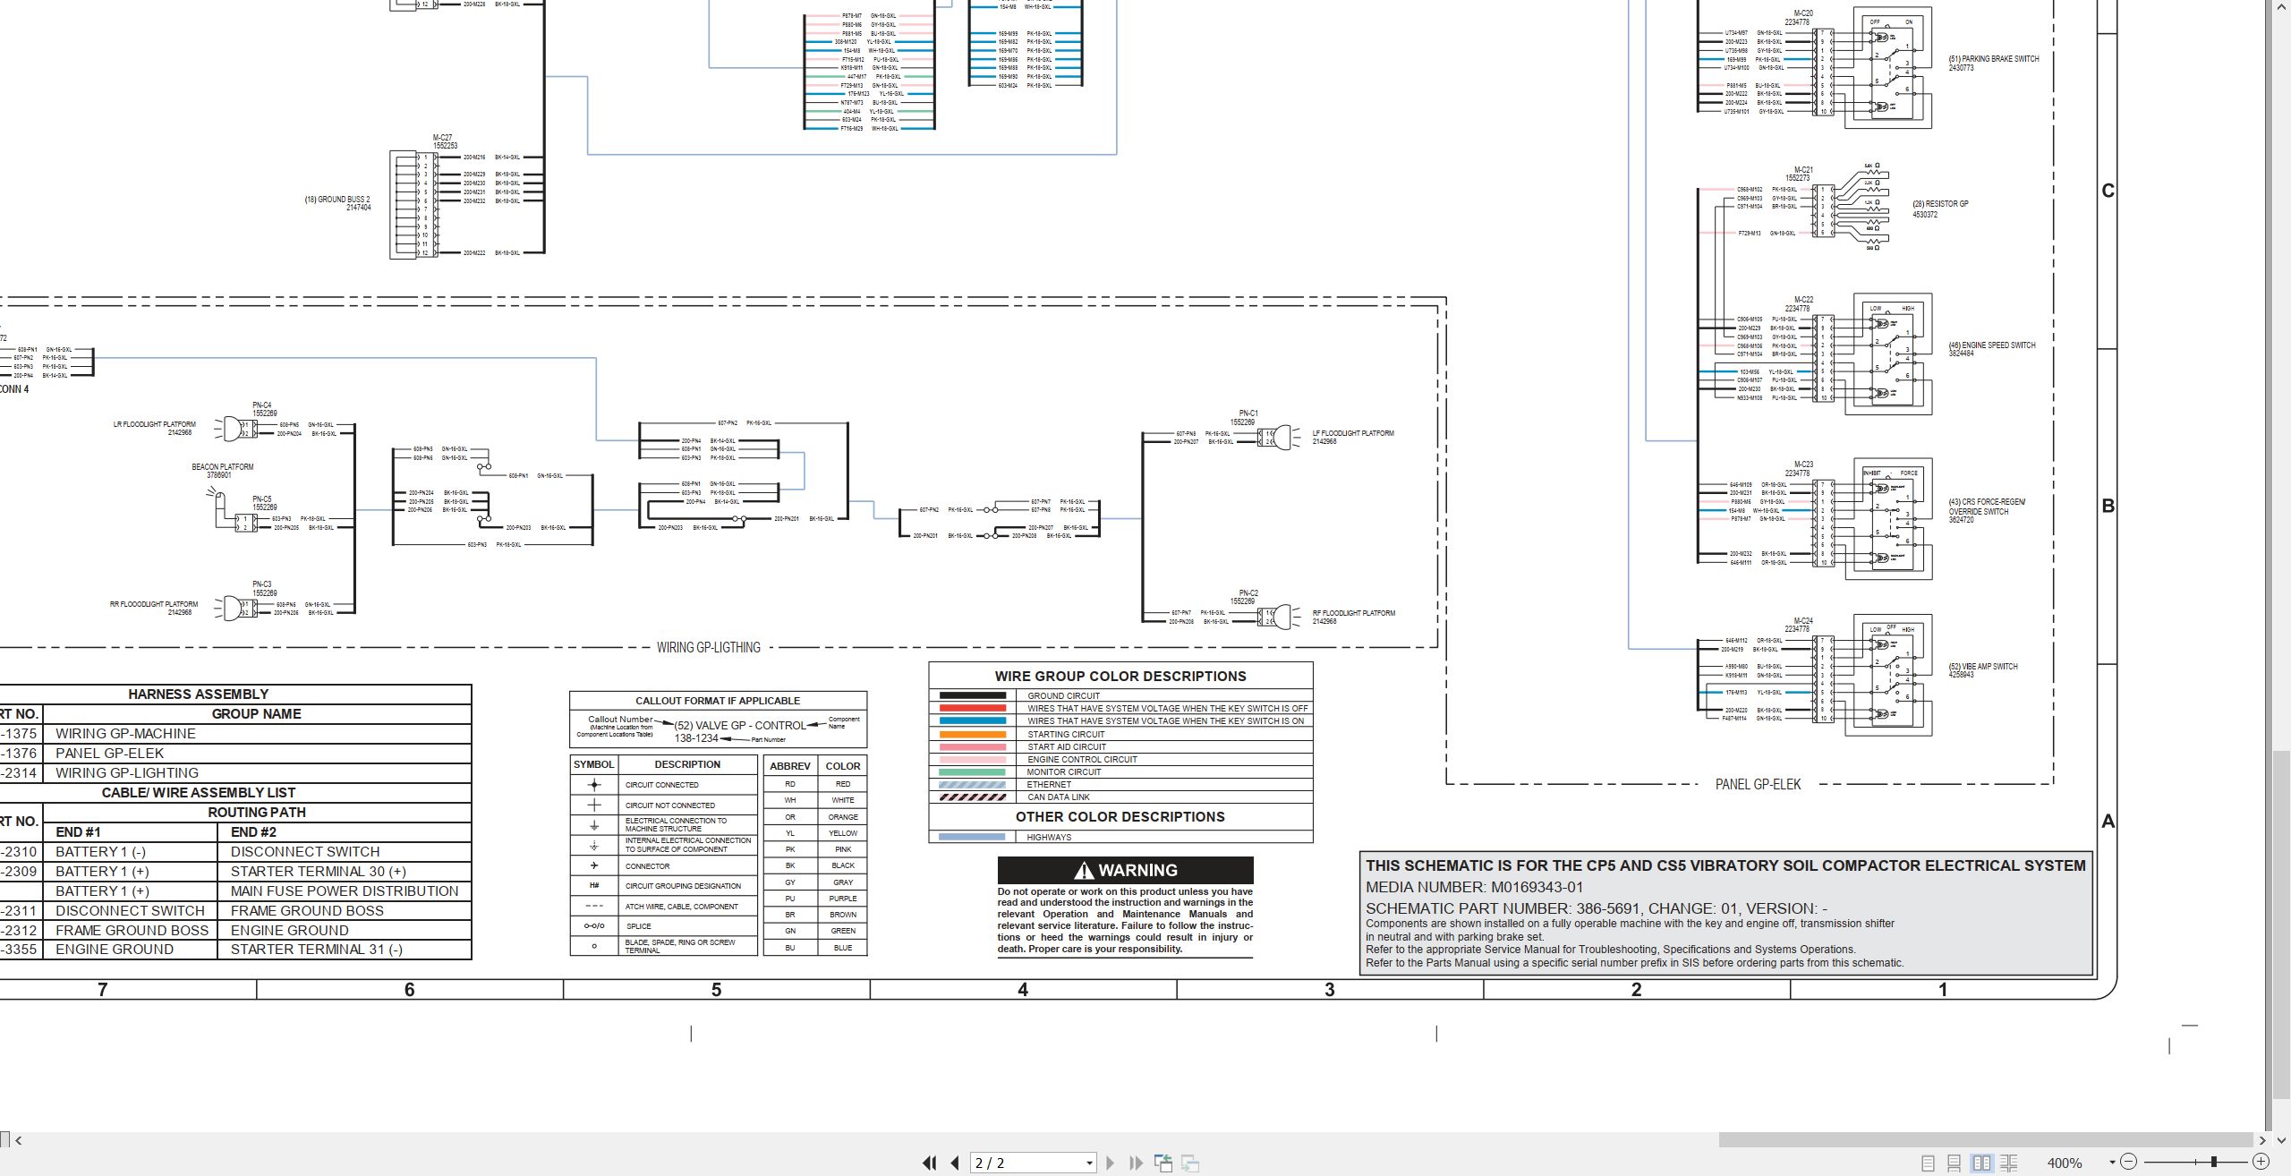Go to the first page
The height and width of the screenshot is (1176, 2291).
(930, 1163)
